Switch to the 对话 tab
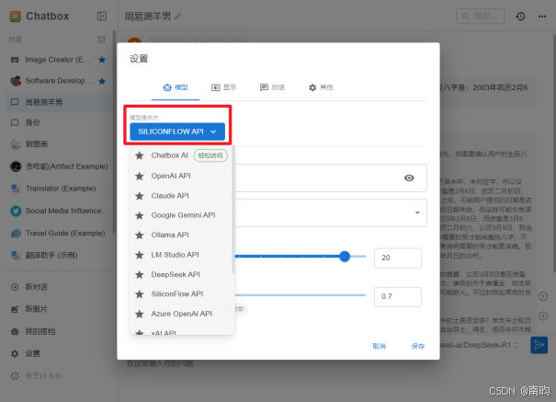The image size is (556, 402). click(272, 87)
